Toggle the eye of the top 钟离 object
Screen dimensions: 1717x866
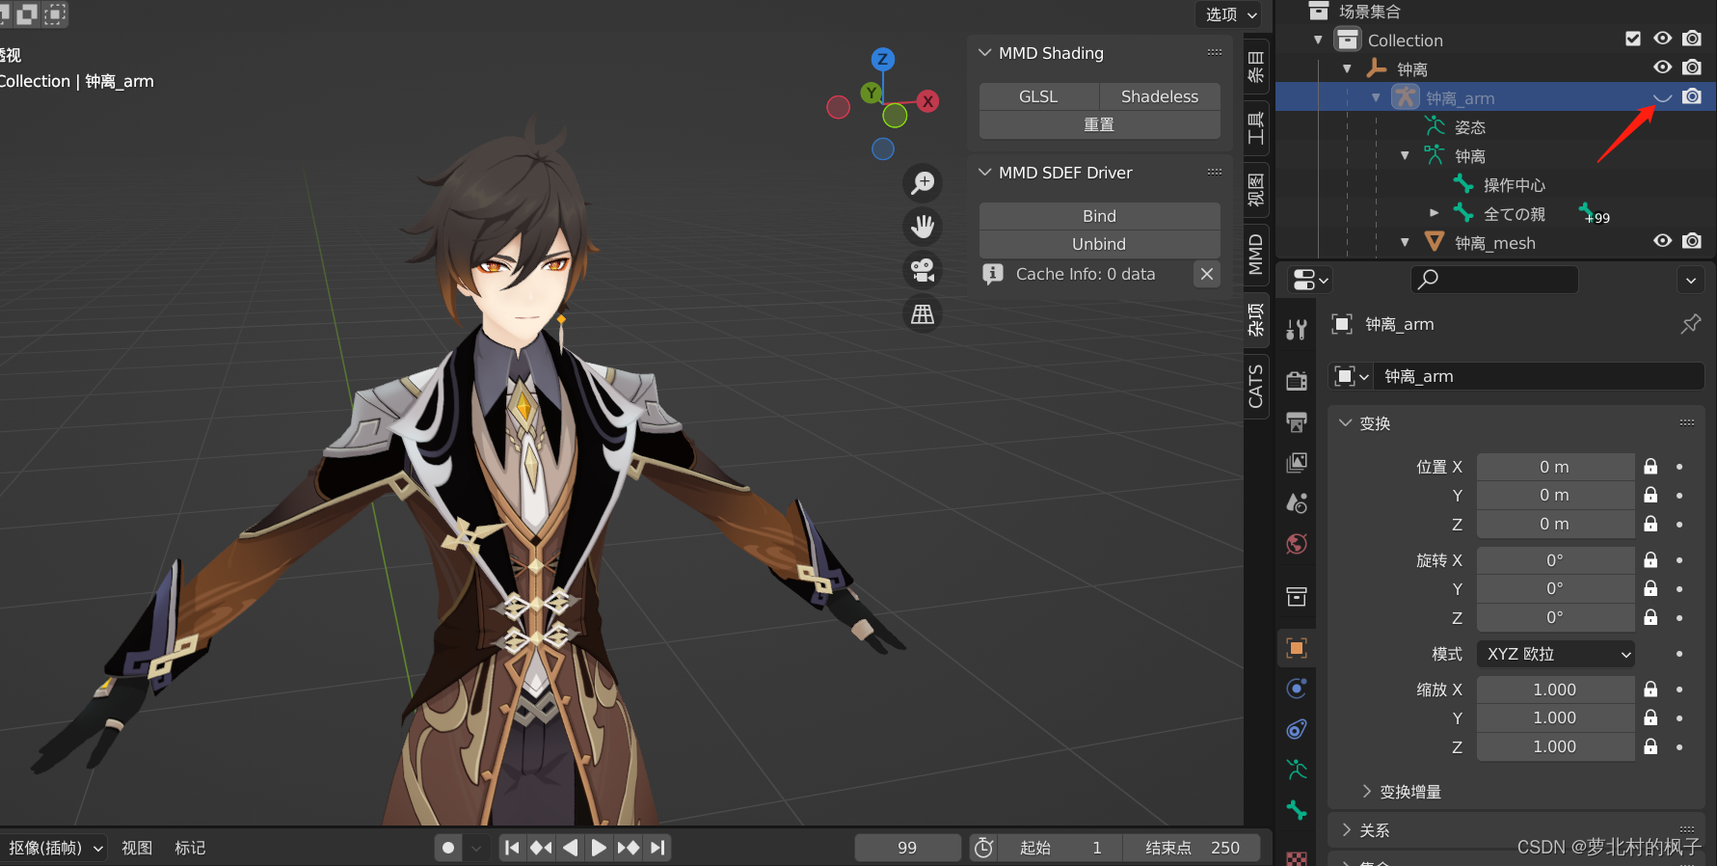(x=1662, y=68)
